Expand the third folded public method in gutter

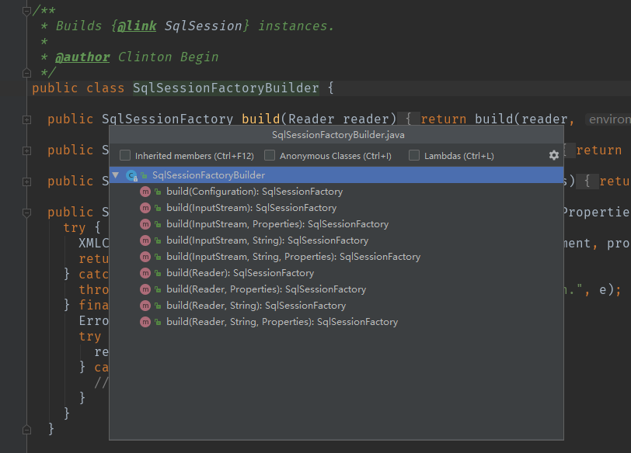(x=26, y=182)
